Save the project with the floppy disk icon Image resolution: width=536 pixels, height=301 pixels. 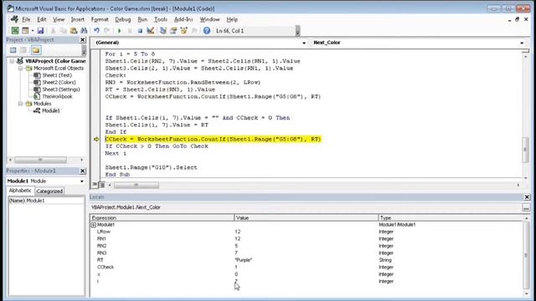point(40,31)
